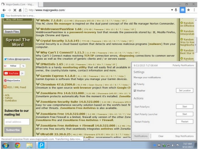The image size is (198, 149).
Task: Stop page loading with the X button
Action: coord(15,10)
